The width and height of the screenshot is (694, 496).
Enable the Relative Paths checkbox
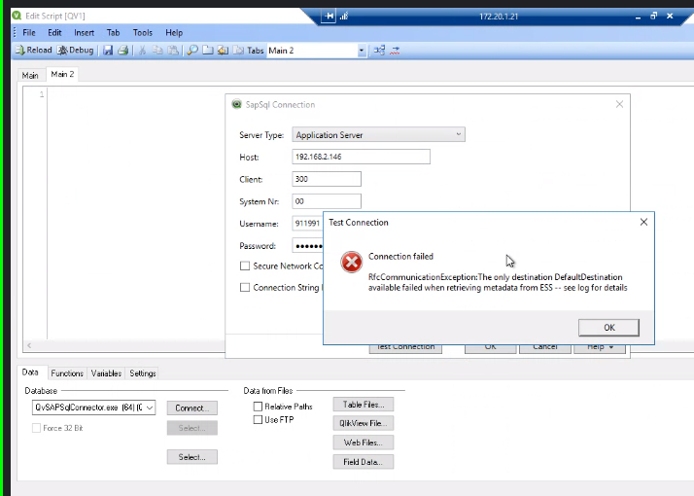[x=259, y=407]
